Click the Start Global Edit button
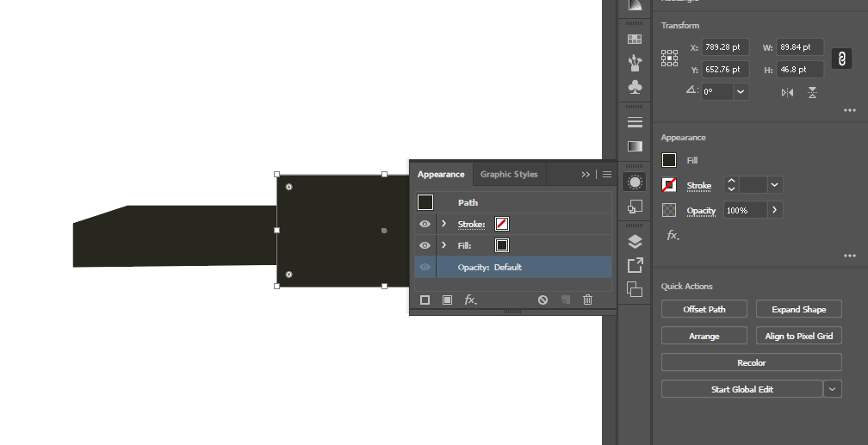 point(741,389)
